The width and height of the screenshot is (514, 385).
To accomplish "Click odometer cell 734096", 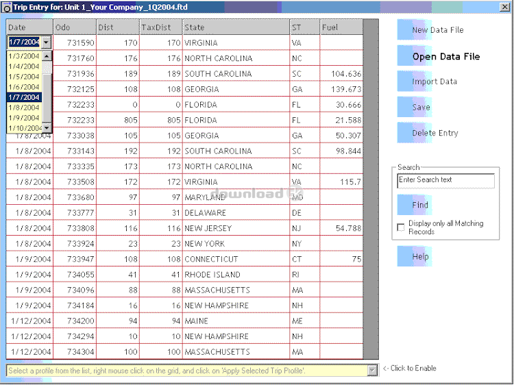I will point(75,290).
